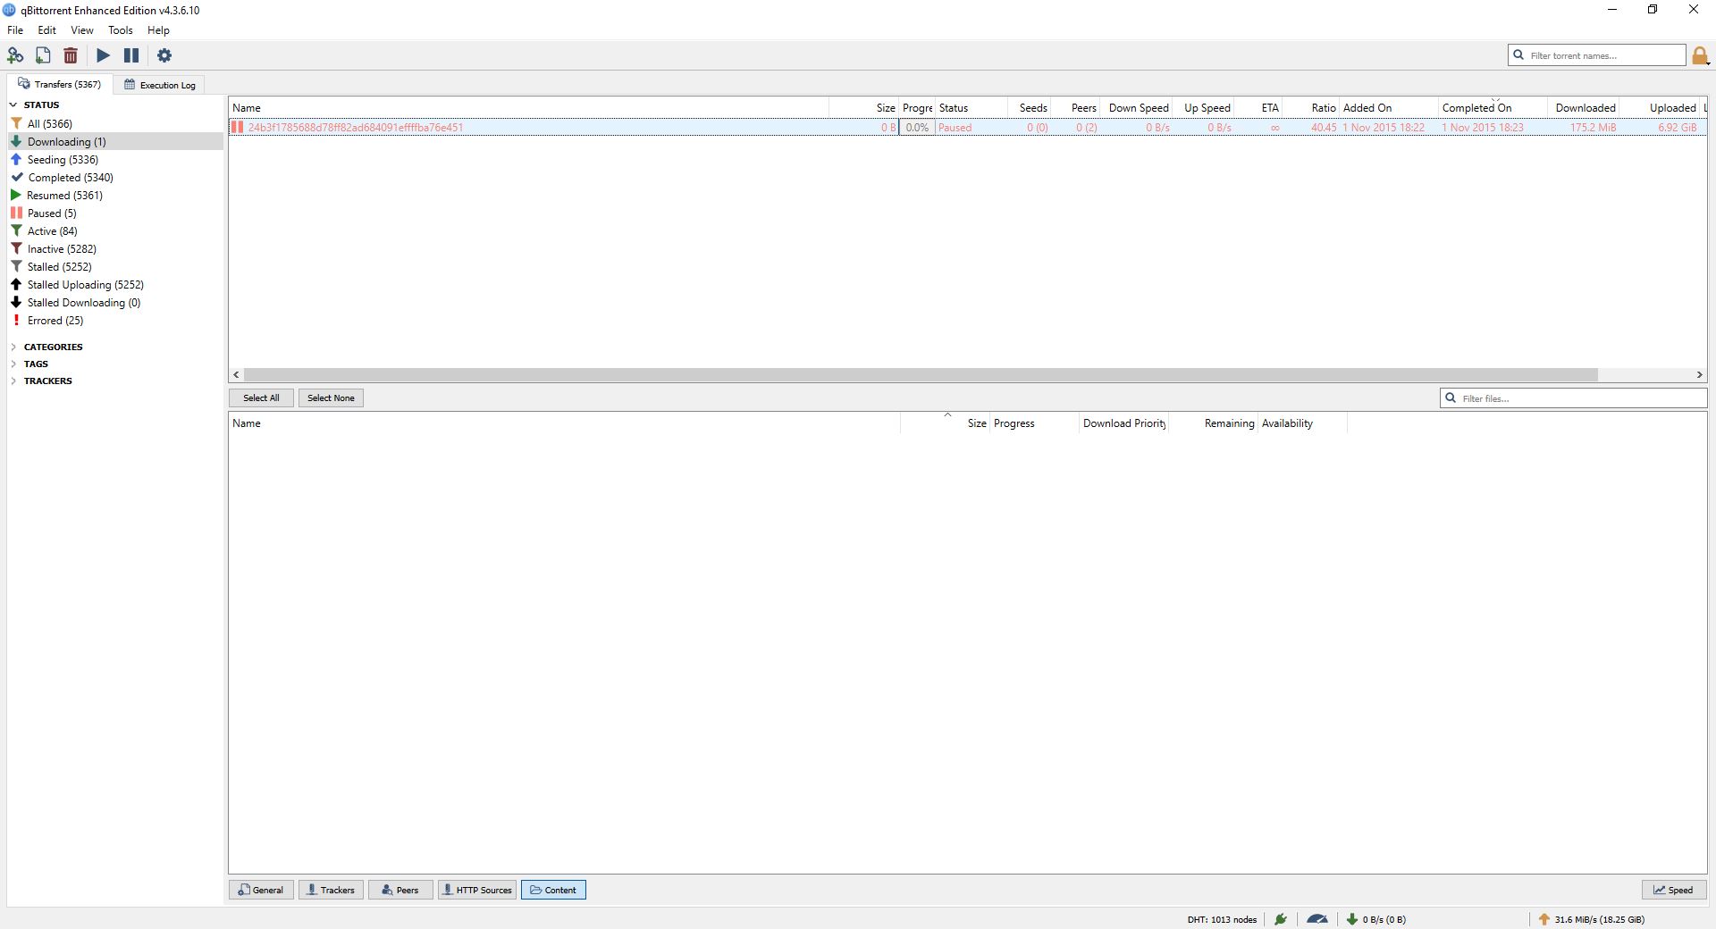The width and height of the screenshot is (1716, 929).
Task: Open the View menu
Action: coord(82,30)
